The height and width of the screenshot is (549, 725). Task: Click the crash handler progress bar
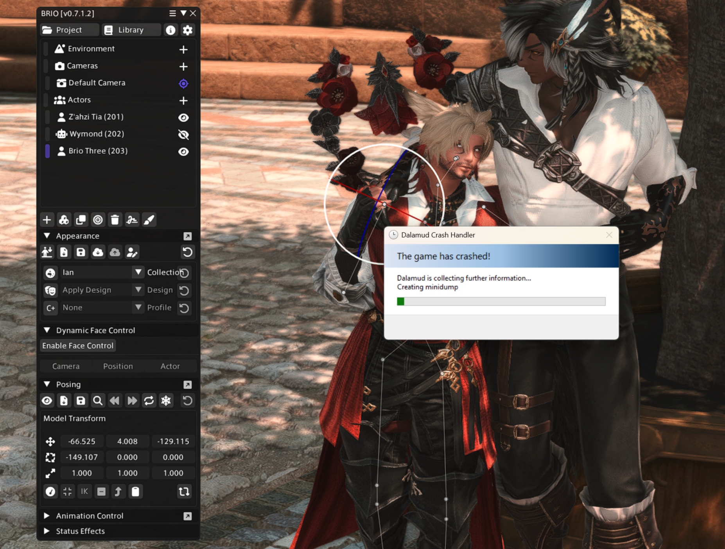(x=501, y=301)
